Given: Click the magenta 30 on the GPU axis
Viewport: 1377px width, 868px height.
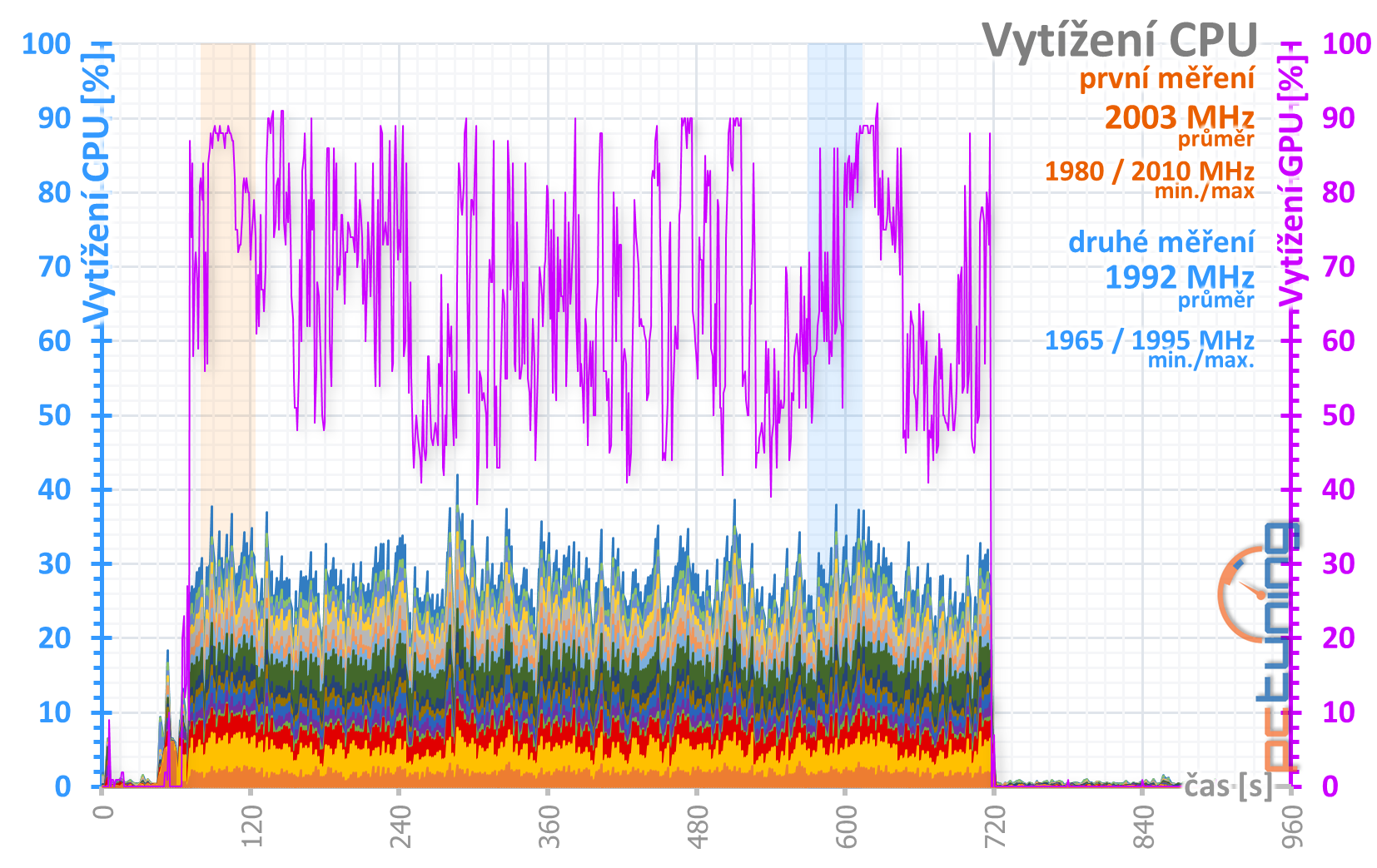Looking at the screenshot, I should click(x=1339, y=563).
